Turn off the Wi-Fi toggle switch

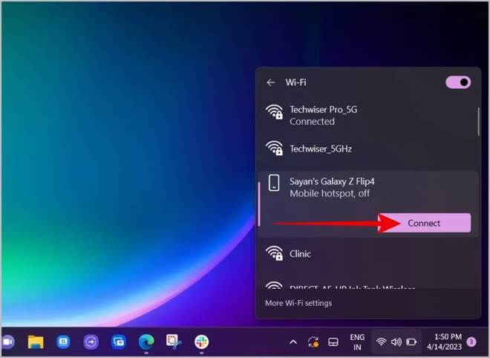point(458,82)
